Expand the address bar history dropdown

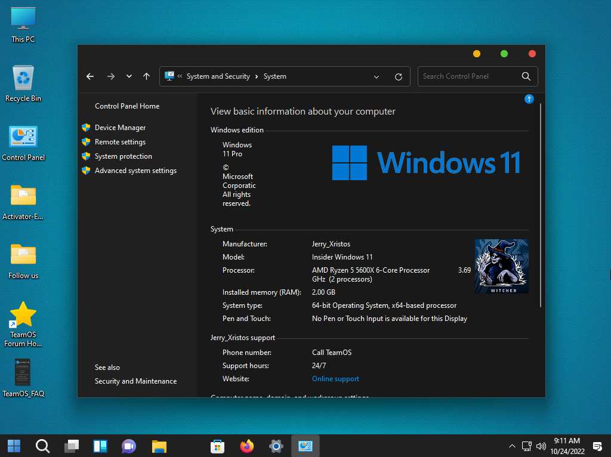pos(377,76)
